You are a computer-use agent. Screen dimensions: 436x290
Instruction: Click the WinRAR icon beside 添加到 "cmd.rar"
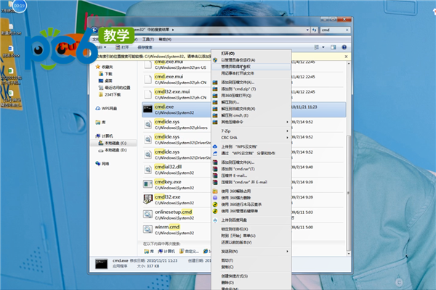[215, 169]
